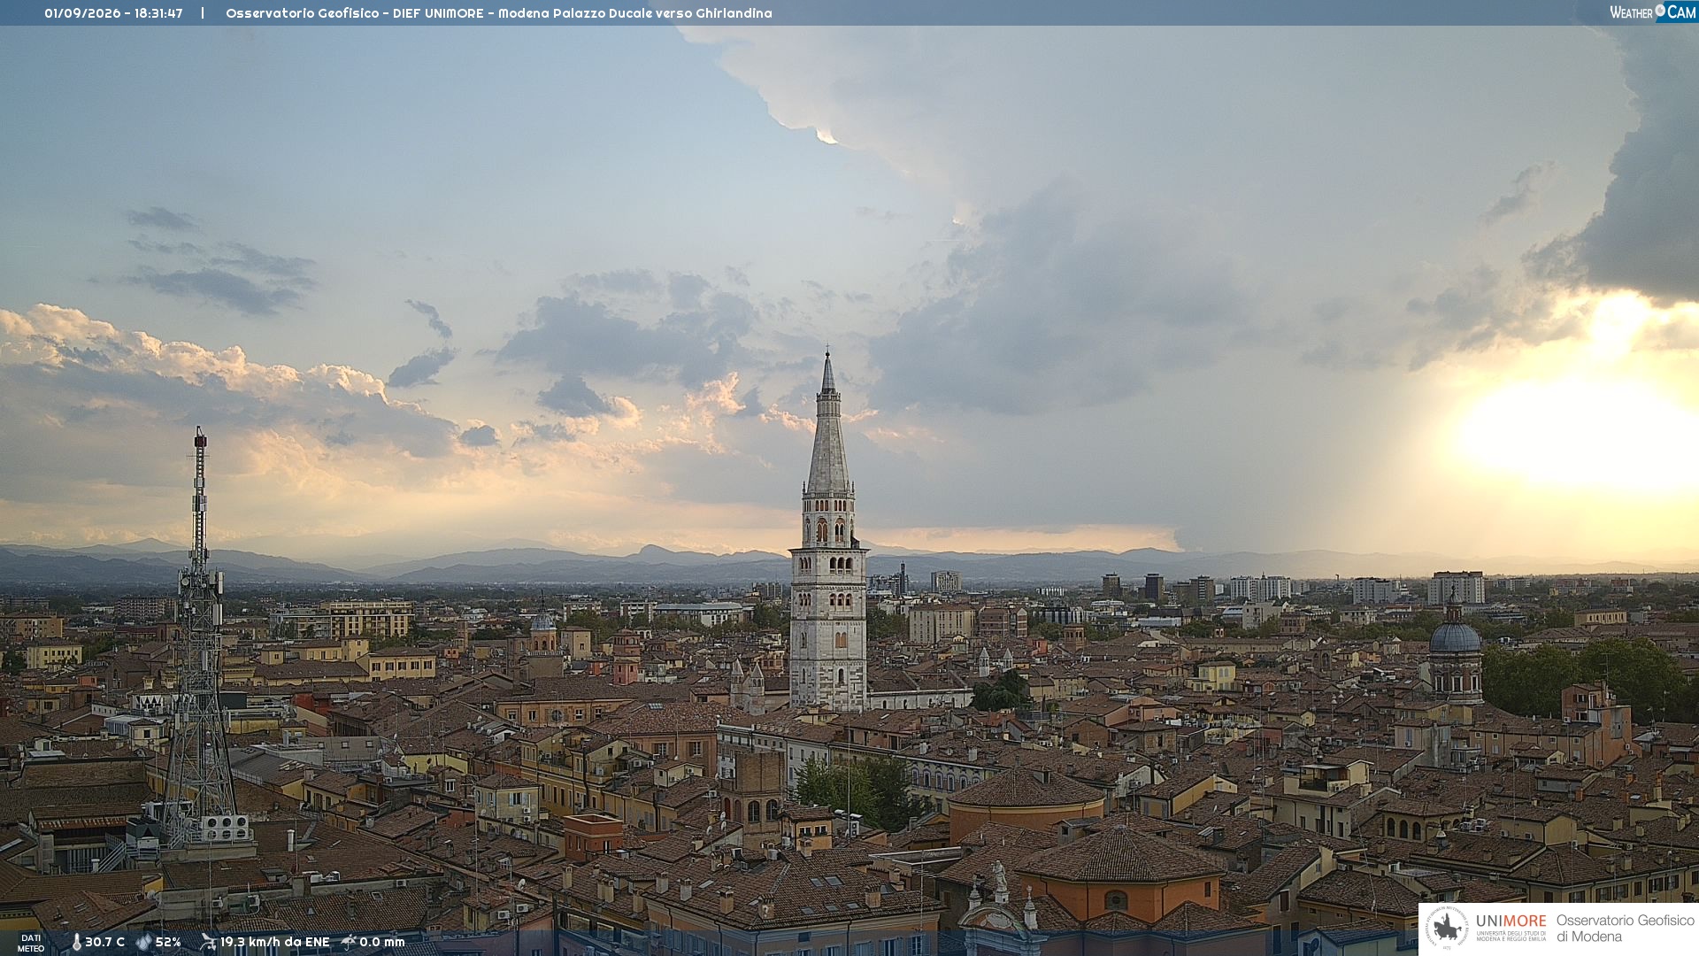Viewport: 1699px width, 956px height.
Task: Click the Ghirlandina tower spire
Action: coord(828,423)
